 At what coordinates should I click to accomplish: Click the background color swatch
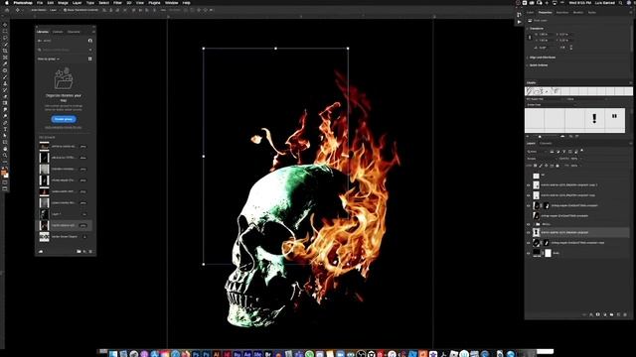click(6, 175)
